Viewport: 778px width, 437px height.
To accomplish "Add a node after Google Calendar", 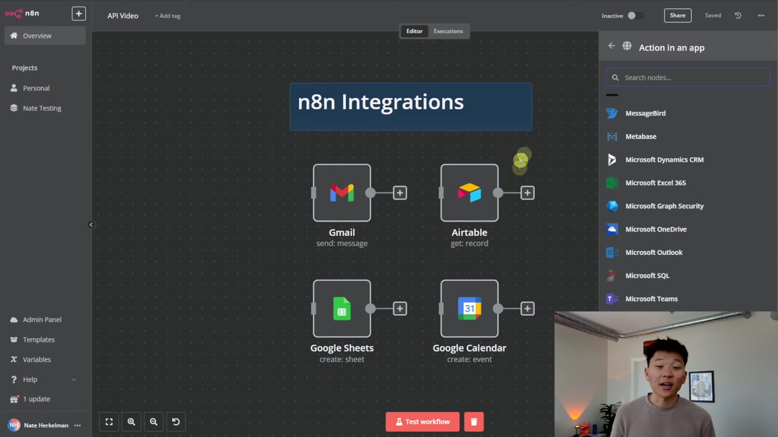I will tap(527, 309).
